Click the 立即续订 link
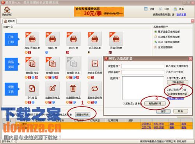195x144 pixels. pos(146,124)
